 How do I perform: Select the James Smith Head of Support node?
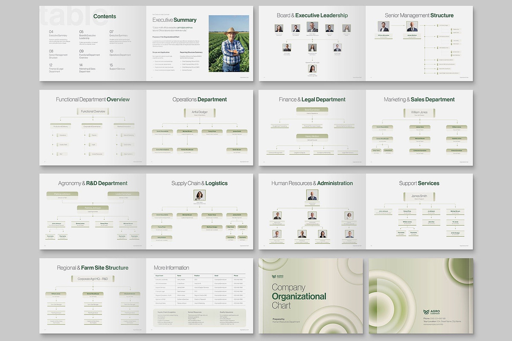pyautogui.click(x=419, y=196)
